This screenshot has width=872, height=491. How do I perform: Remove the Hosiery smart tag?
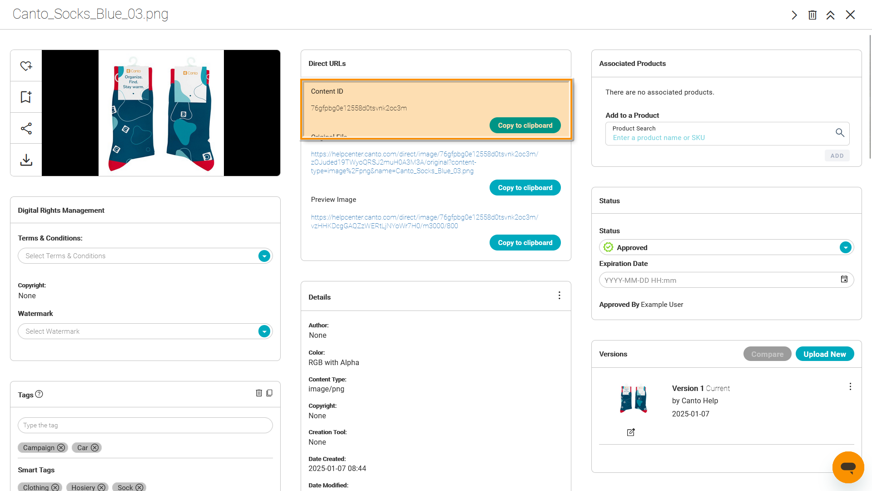pyautogui.click(x=101, y=487)
